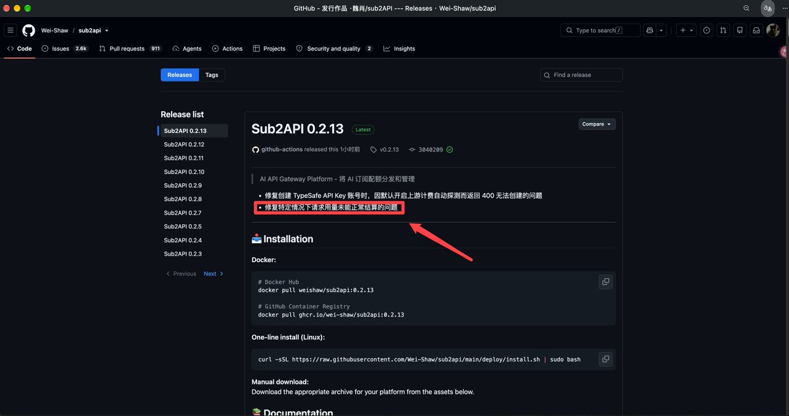Switch to the Actions tab
Screen dimensions: 789x416
(227, 49)
